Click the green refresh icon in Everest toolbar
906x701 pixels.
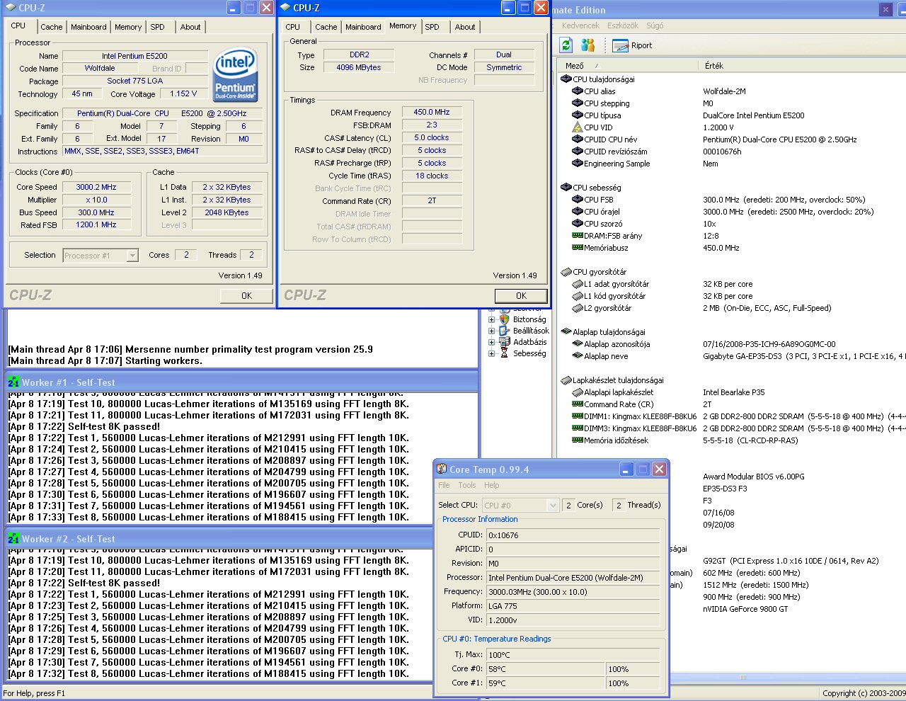point(566,45)
